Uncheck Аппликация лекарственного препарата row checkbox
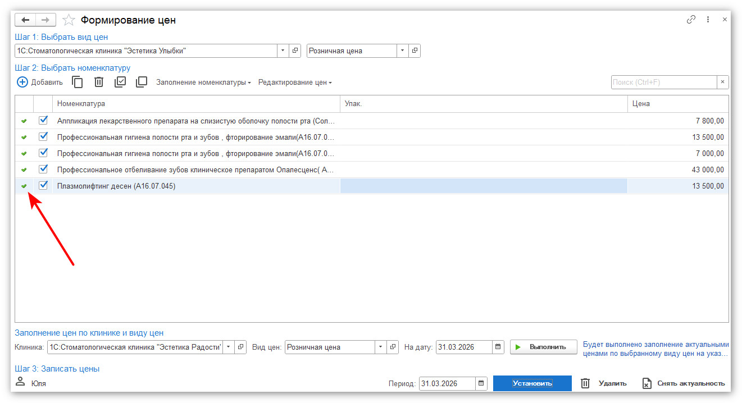The height and width of the screenshot is (403, 742). point(43,120)
